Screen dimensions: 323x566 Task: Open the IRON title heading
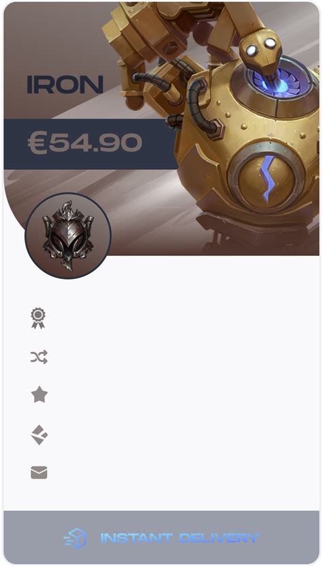pos(65,85)
